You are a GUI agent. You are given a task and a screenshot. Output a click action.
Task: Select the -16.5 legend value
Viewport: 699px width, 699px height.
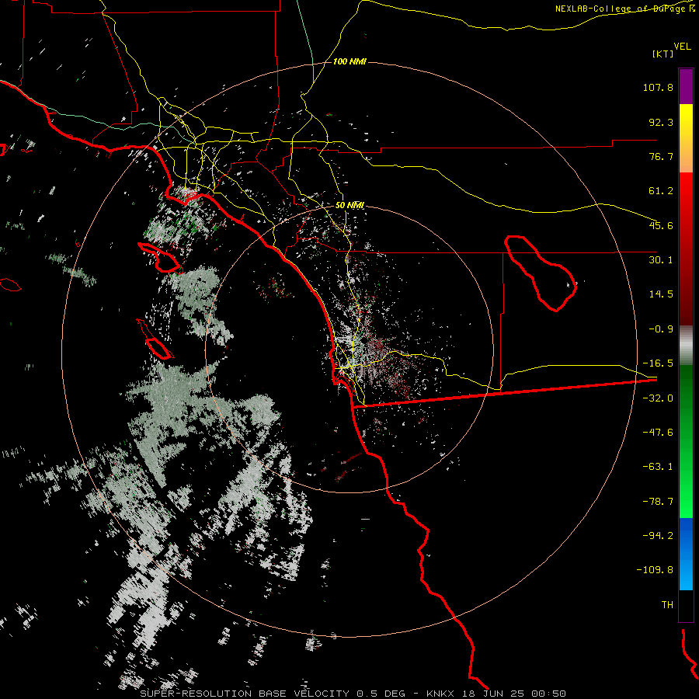click(x=658, y=363)
